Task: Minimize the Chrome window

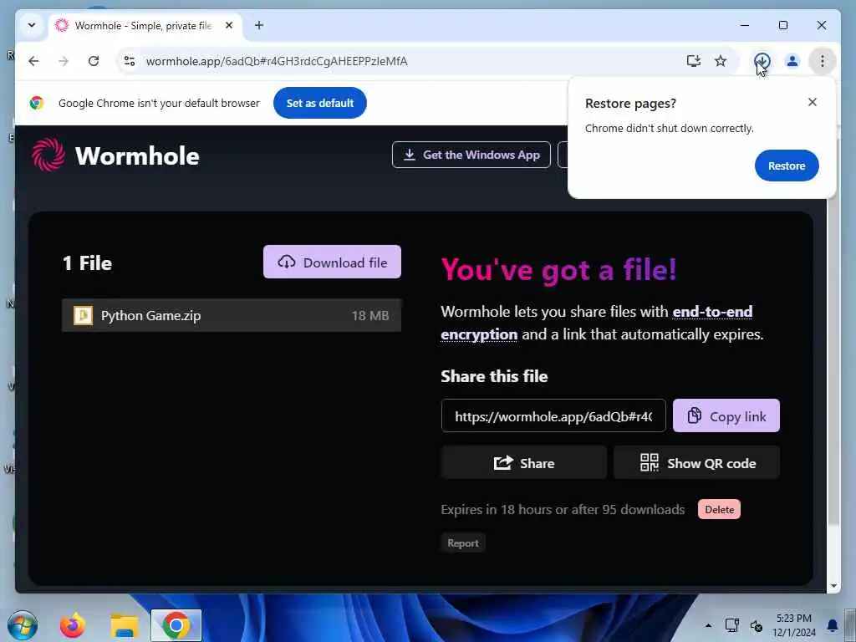Action: 745,25
